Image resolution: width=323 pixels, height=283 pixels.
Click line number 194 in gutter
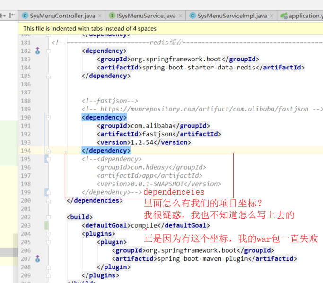click(26, 151)
